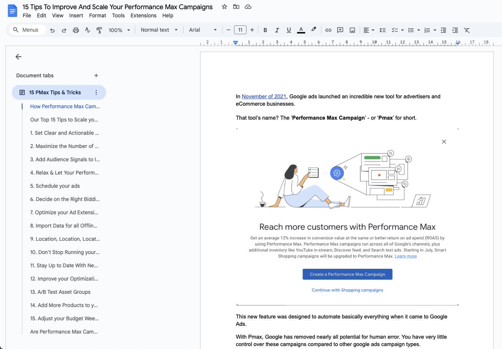Image resolution: width=502 pixels, height=349 pixels.
Task: Go to outline item '15. Adjust your Budget Wee...'
Action: [65, 318]
